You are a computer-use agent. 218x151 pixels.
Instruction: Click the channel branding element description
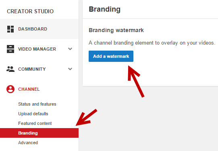coord(152,43)
